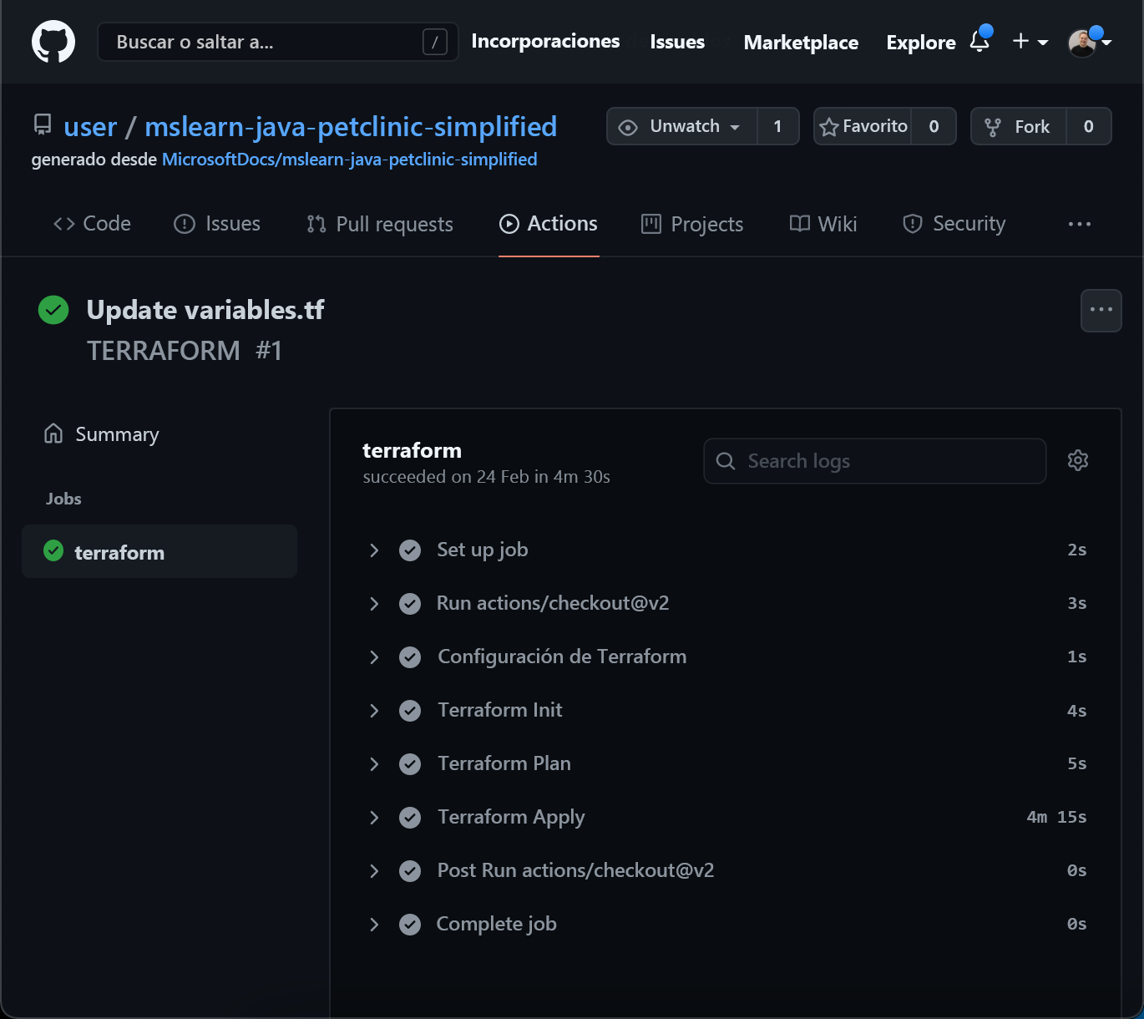This screenshot has height=1019, width=1144.
Task: Expand the Terraform Apply step
Action: click(374, 818)
